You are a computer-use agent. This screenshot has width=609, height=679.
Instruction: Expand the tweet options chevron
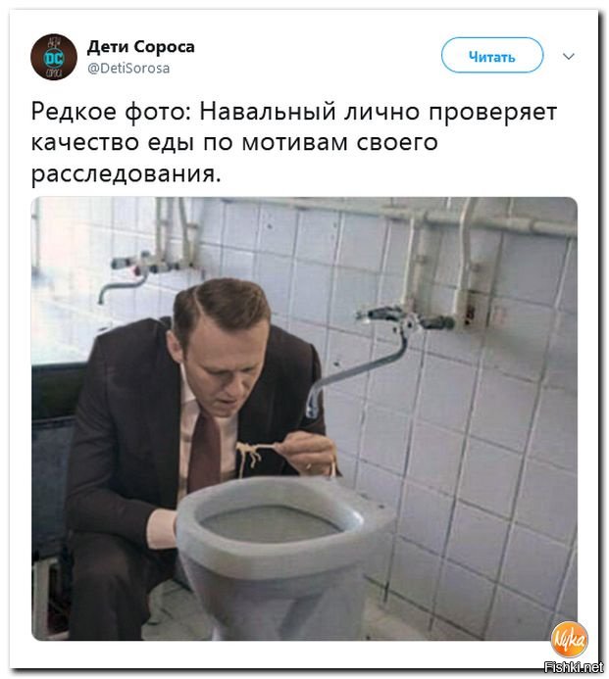(568, 56)
